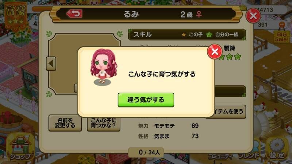
Task: Tap the 0 / 34人 counter
Action: click(x=146, y=152)
